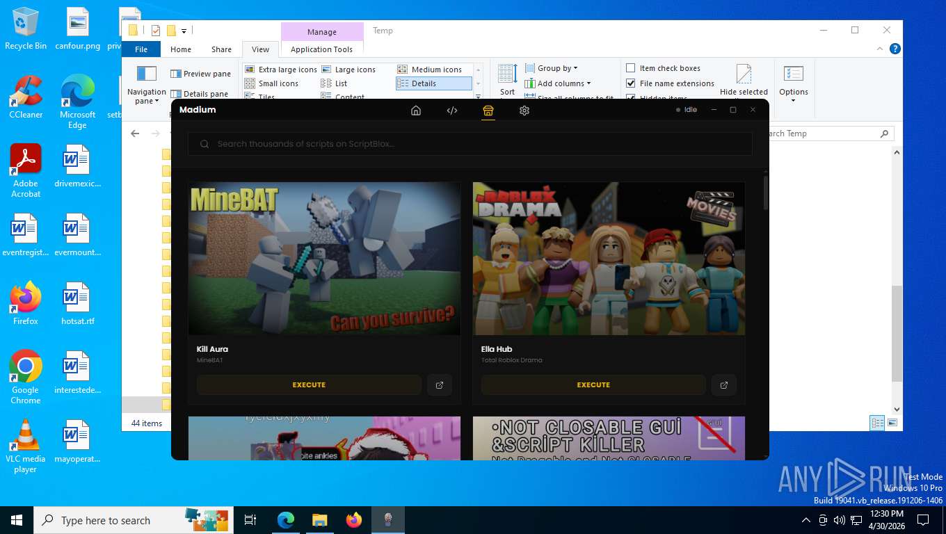Click the Idle status indicator in Madium
This screenshot has height=534, width=946.
click(x=687, y=110)
